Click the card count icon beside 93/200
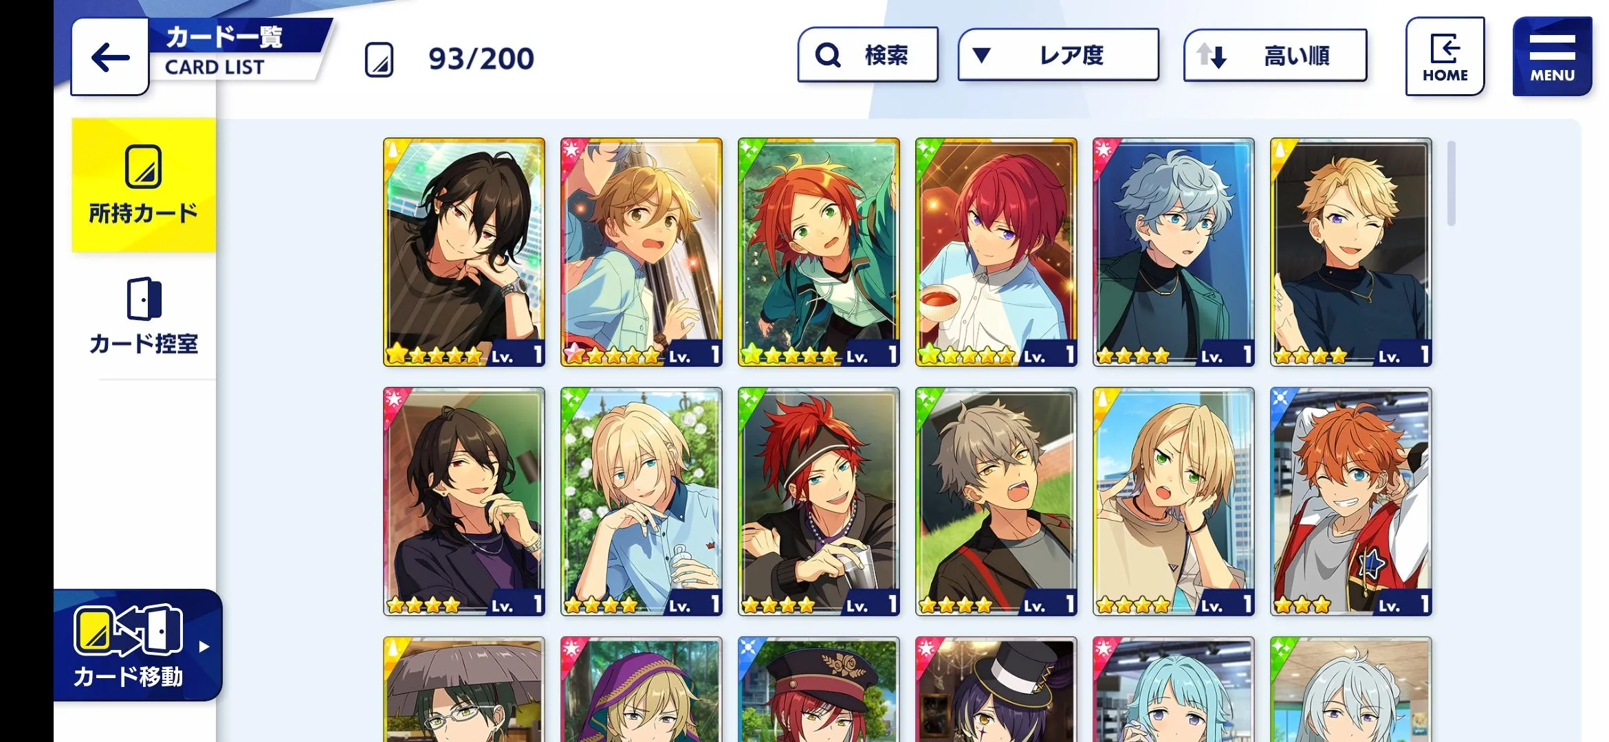This screenshot has width=1609, height=742. coord(379,59)
